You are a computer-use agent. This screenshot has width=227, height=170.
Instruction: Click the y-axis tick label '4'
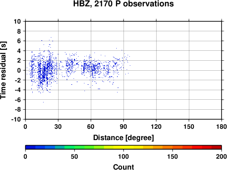(x=19, y=51)
